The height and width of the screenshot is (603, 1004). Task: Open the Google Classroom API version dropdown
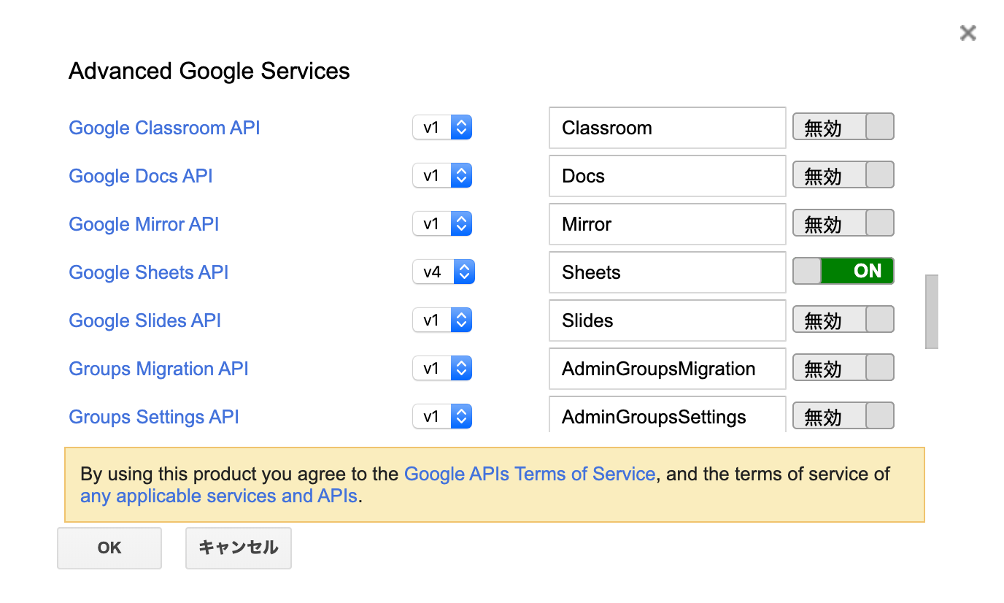[442, 128]
